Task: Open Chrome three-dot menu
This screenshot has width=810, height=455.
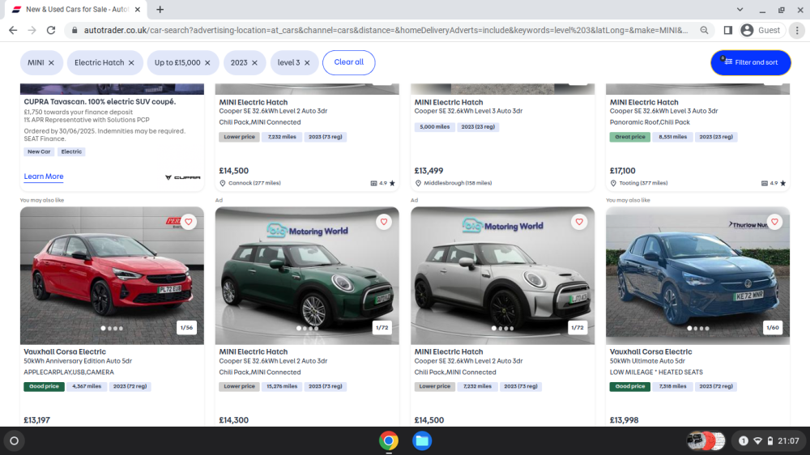Action: 797,31
